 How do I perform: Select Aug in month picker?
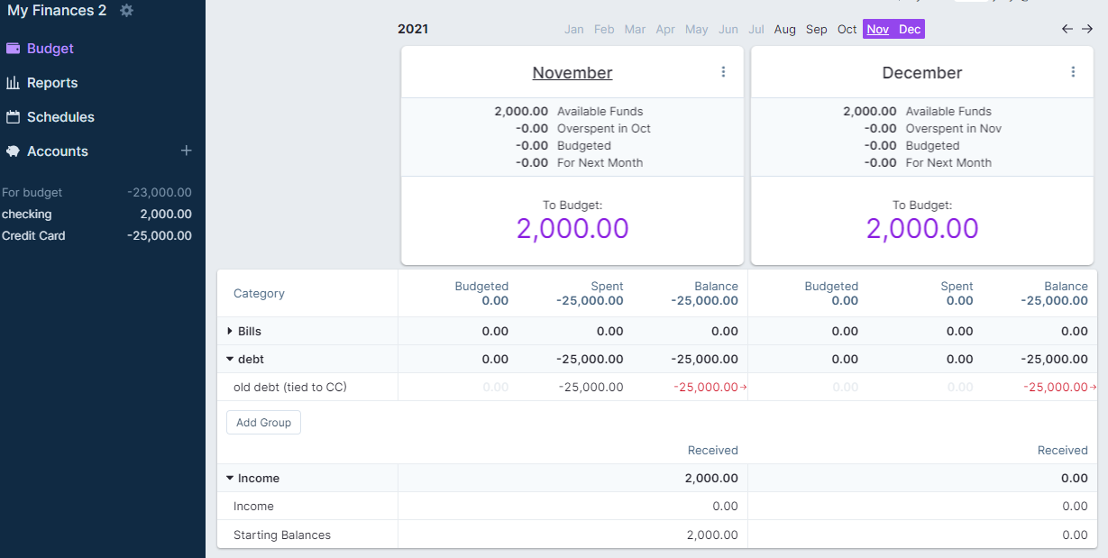click(x=785, y=30)
